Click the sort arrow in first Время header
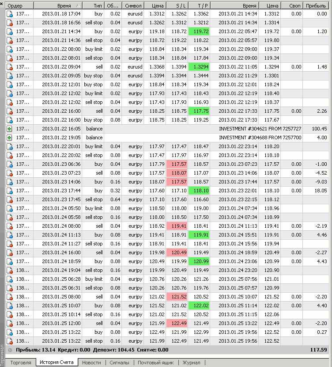The height and width of the screenshot is (367, 332). coord(78,6)
